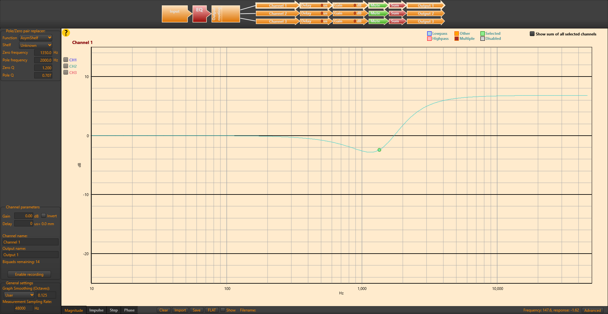Open the Output routing block
This screenshot has width=608, height=314.
click(225, 14)
